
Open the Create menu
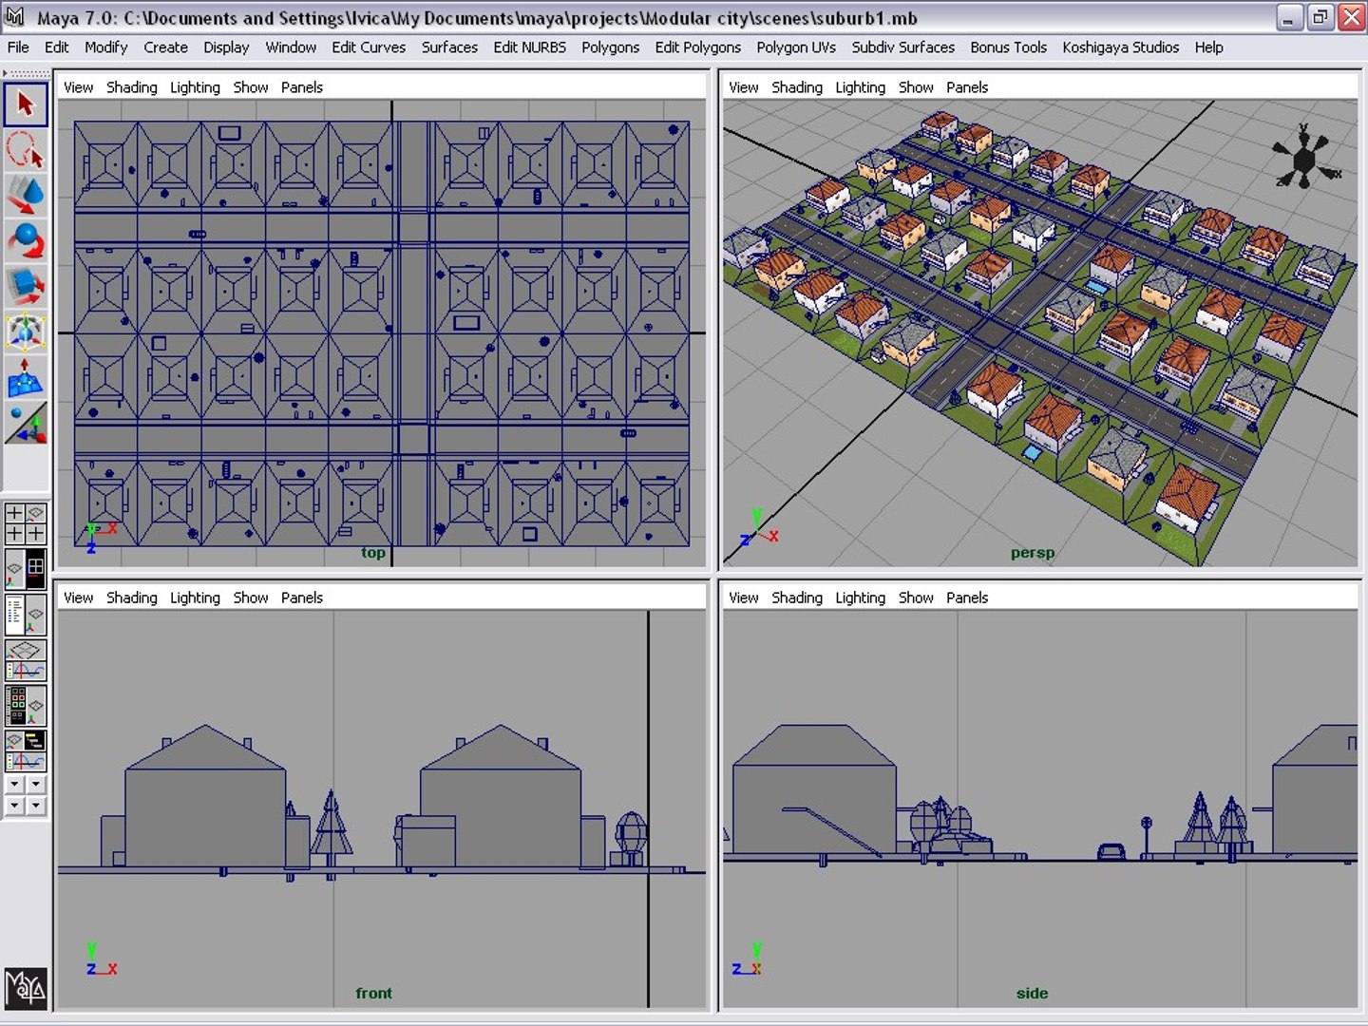point(165,47)
